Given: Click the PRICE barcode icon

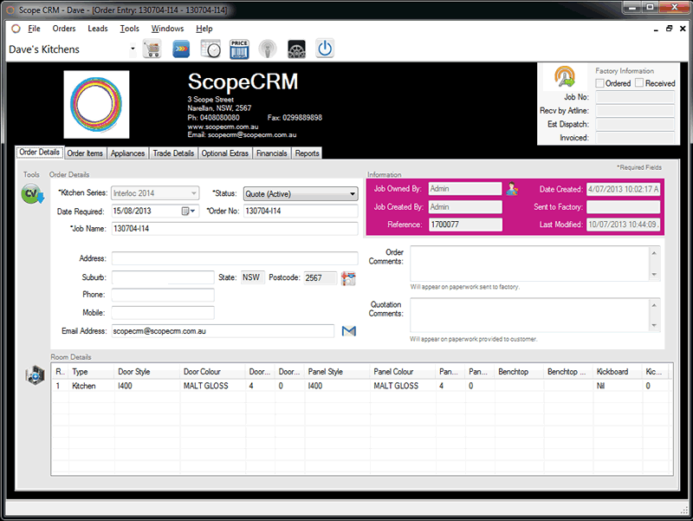Looking at the screenshot, I should pos(239,49).
